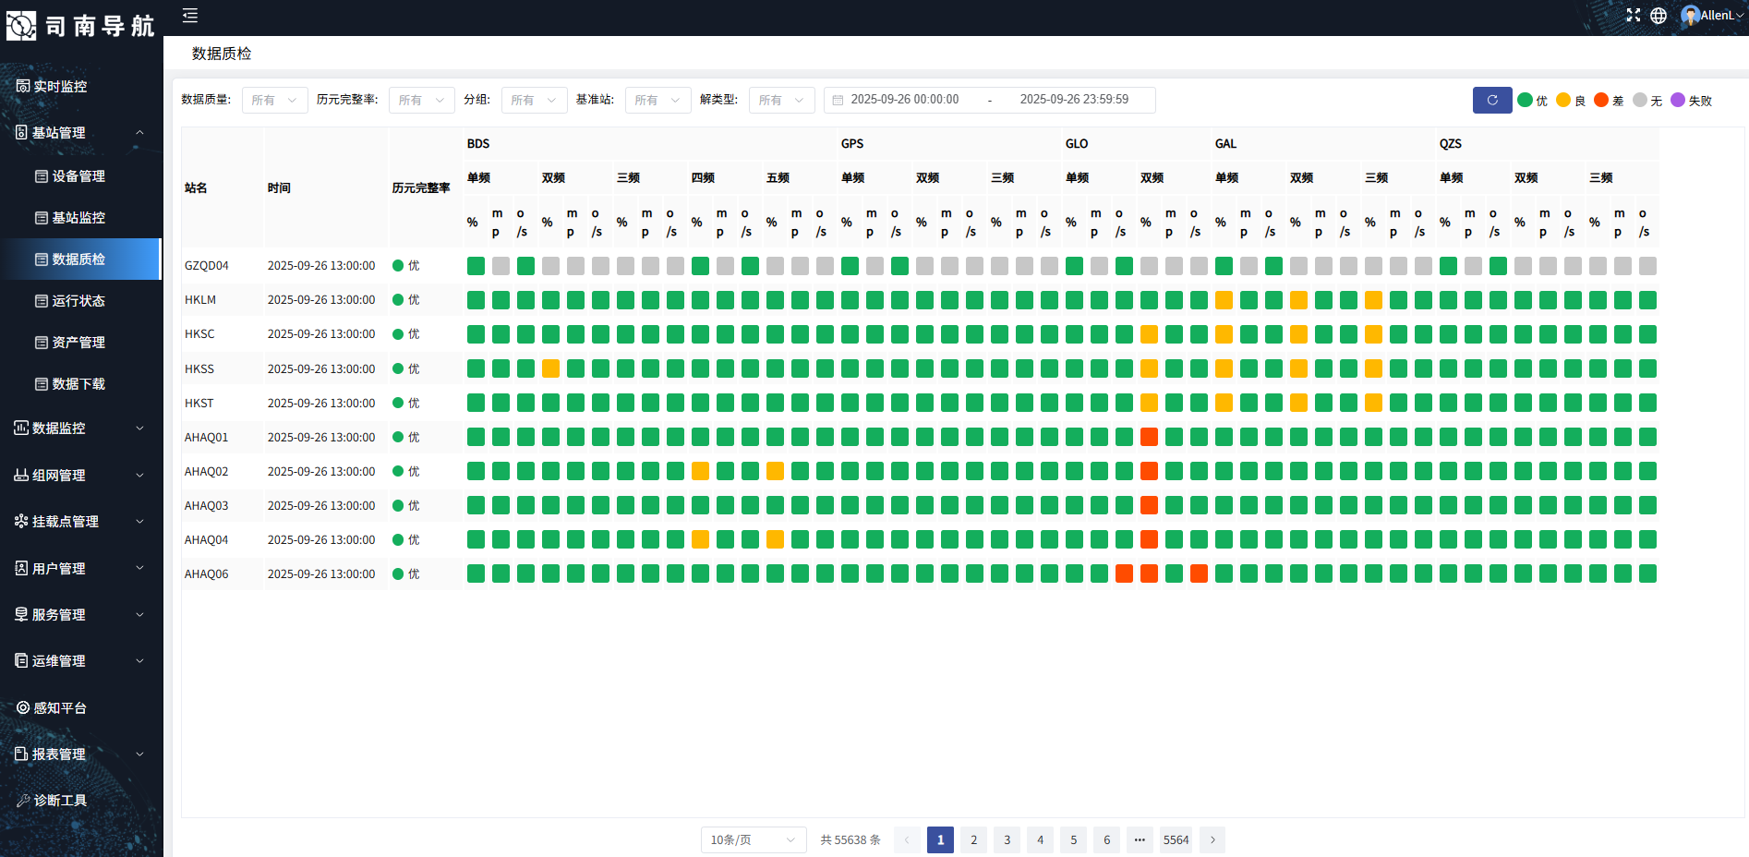This screenshot has height=857, width=1749.
Task: Select 数据下载 menu item
Action: pos(81,383)
